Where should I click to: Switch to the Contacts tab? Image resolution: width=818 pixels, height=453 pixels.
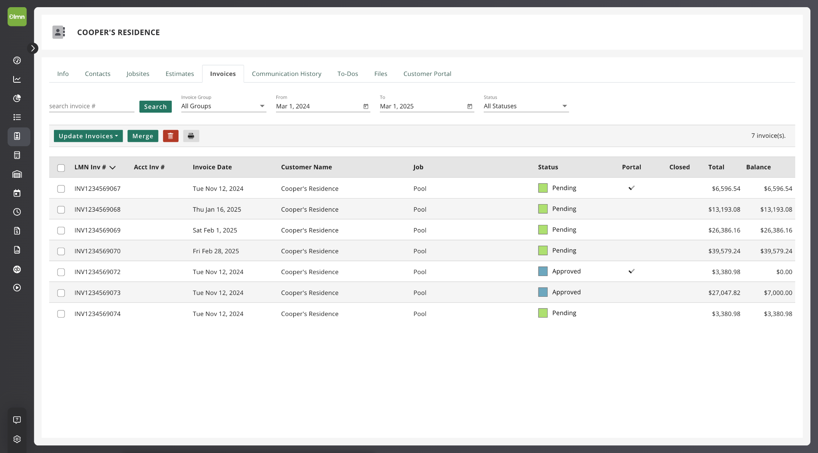pos(97,74)
